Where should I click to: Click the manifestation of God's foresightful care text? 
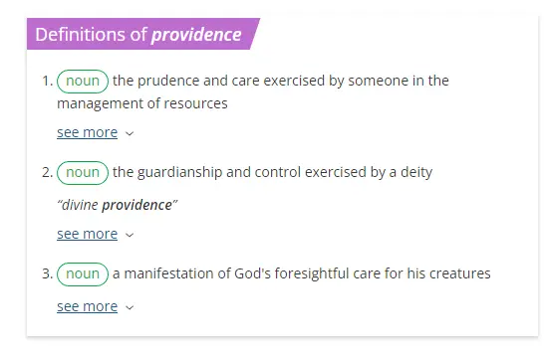[302, 273]
